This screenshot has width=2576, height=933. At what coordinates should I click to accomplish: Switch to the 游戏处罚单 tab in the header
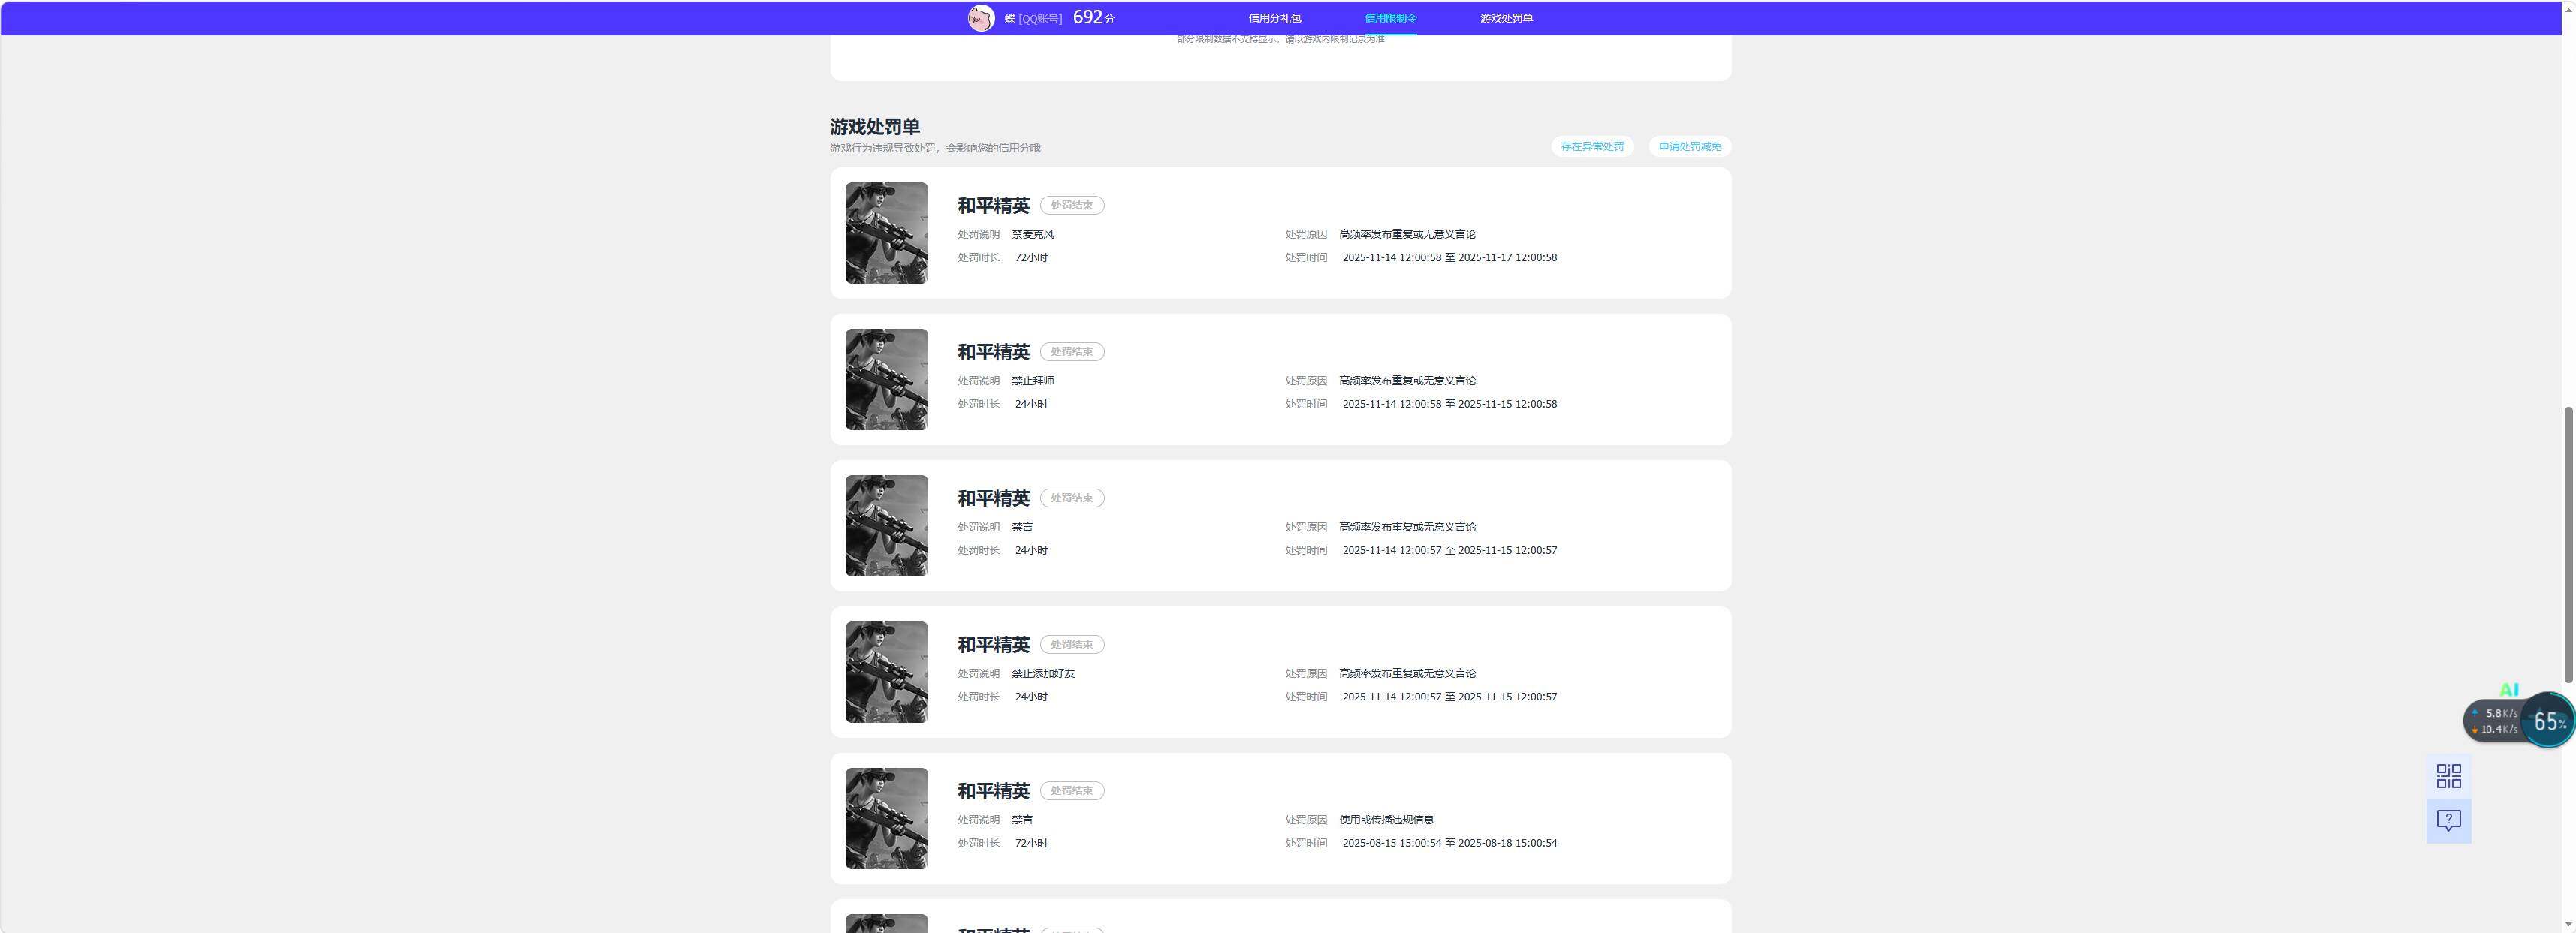point(1506,18)
